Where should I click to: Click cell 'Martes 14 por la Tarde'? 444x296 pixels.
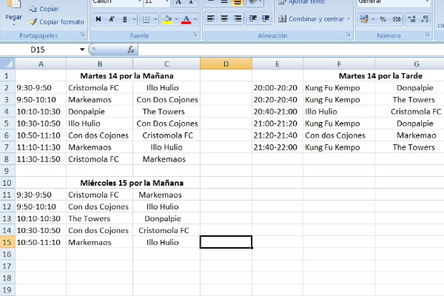[x=380, y=75]
